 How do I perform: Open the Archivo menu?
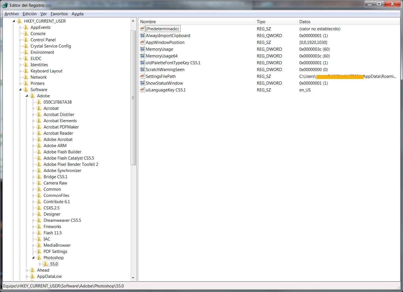[12, 14]
